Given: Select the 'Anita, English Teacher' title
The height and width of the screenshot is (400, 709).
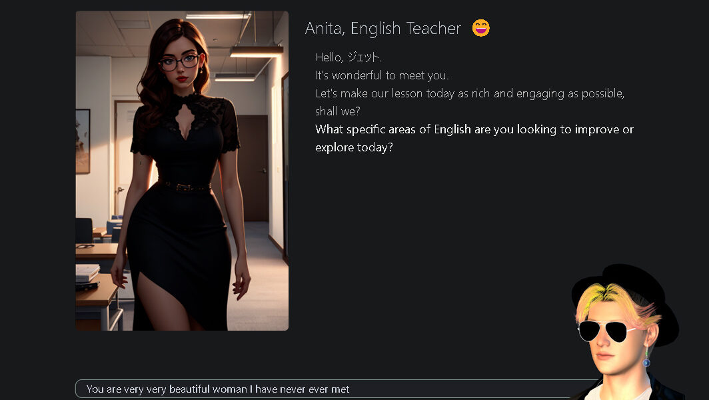Looking at the screenshot, I should (383, 28).
